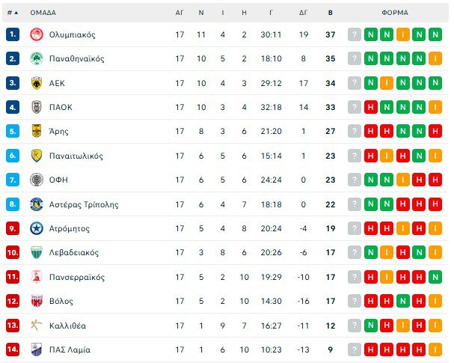
Task: Click the Ολυμπιακός team logo
Action: [x=35, y=34]
